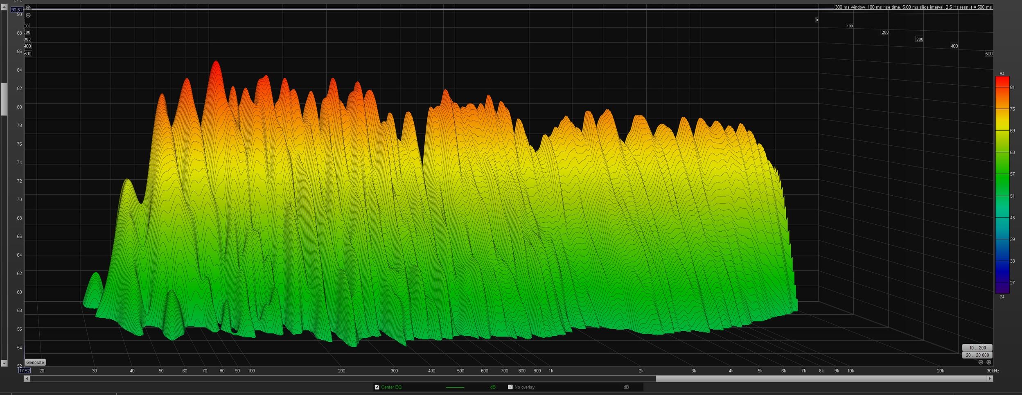Click the 80 value on the SPL axis
The image size is (1022, 395).
coord(19,107)
